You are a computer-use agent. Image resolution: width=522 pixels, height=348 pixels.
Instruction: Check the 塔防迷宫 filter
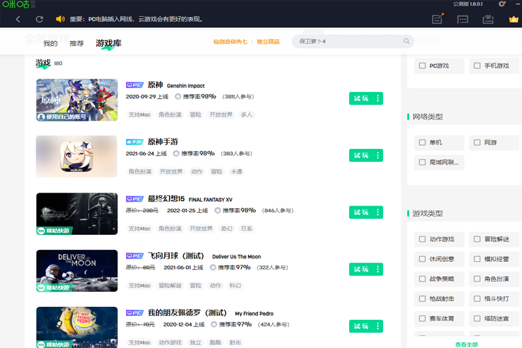point(477,319)
